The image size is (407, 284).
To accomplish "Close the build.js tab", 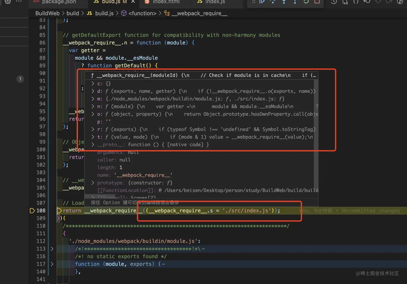I will (x=133, y=2).
